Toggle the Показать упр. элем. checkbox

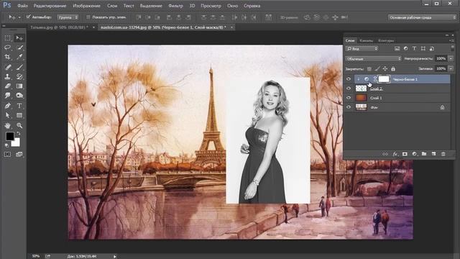[88, 17]
